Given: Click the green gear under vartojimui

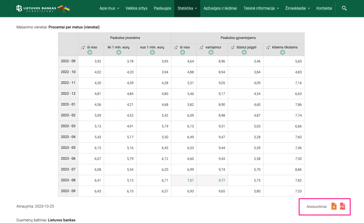Looking at the screenshot, I should [211, 52].
